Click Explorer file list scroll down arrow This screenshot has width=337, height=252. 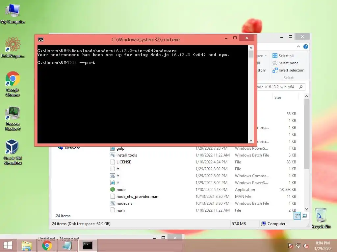[x=306, y=209]
